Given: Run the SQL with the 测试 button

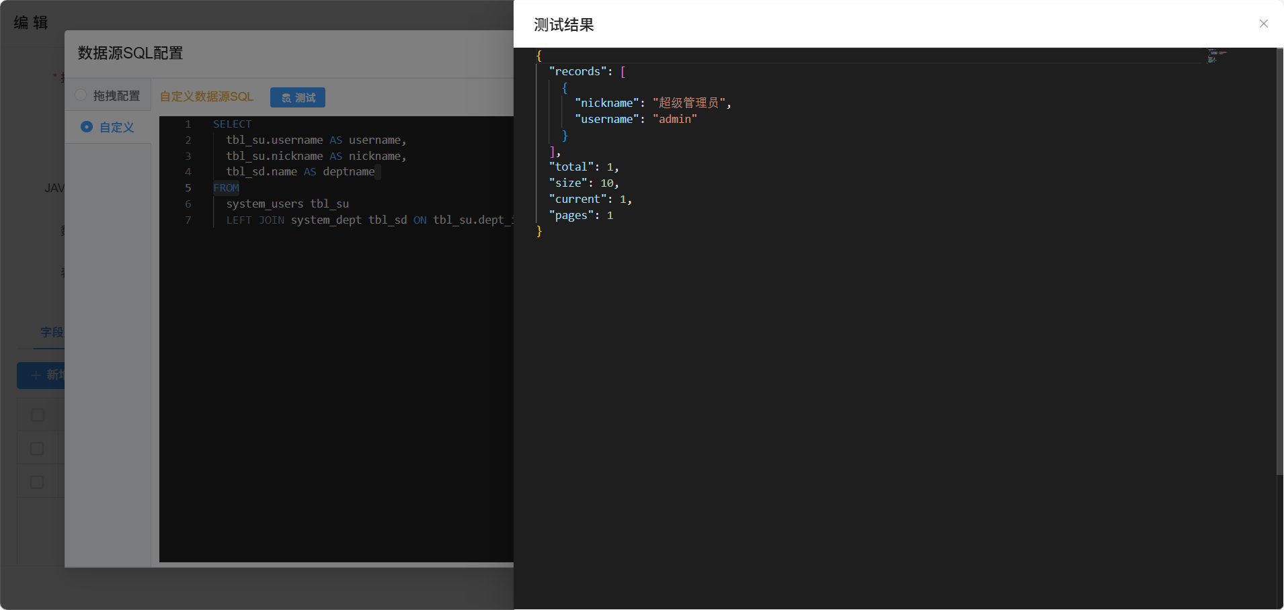Looking at the screenshot, I should [298, 97].
